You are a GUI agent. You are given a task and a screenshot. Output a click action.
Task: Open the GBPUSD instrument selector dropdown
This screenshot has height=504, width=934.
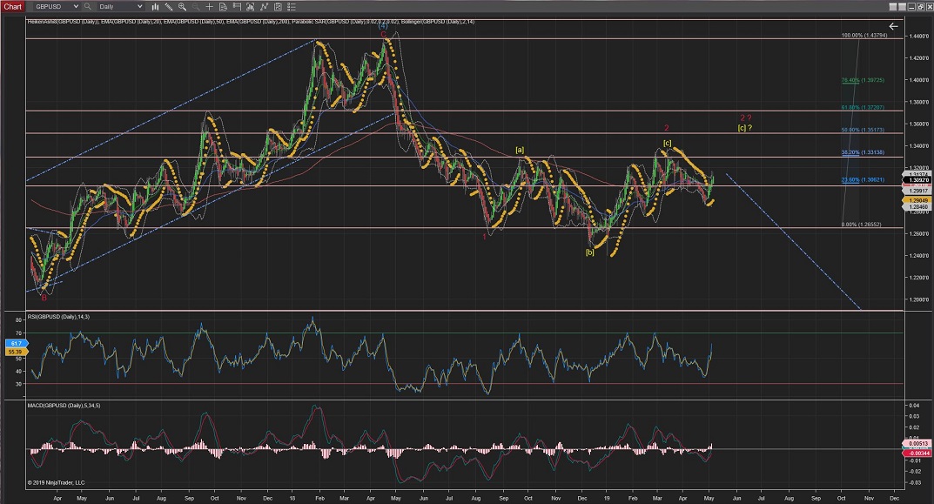click(55, 7)
